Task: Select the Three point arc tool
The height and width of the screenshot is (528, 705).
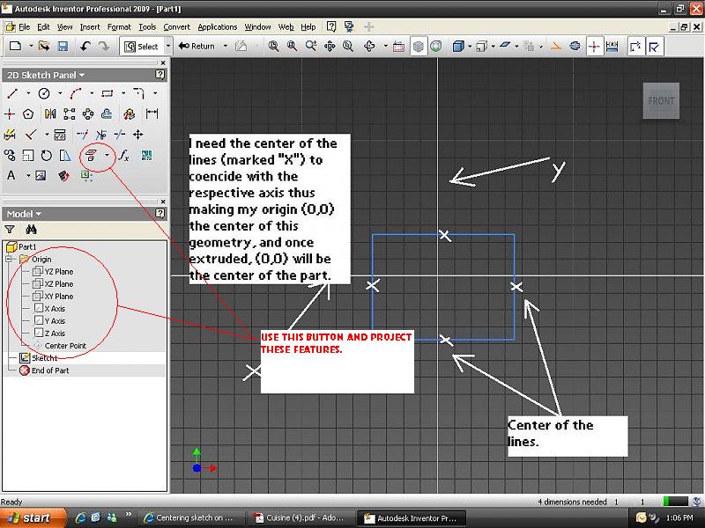Action: point(76,93)
